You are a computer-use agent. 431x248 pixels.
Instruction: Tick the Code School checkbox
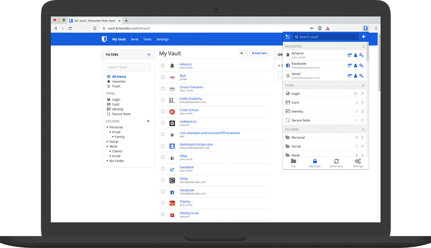pos(163,112)
